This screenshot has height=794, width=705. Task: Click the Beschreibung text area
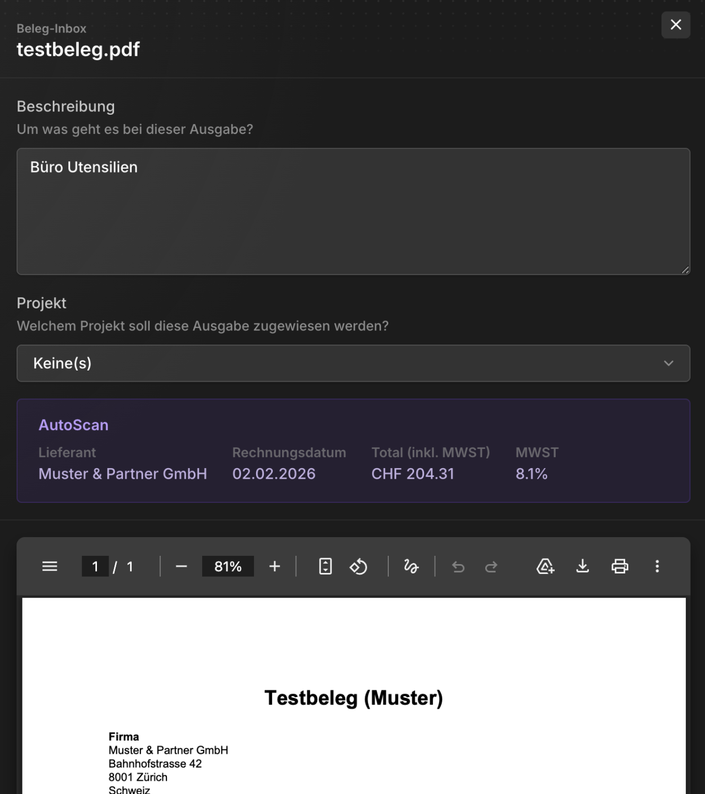(353, 211)
